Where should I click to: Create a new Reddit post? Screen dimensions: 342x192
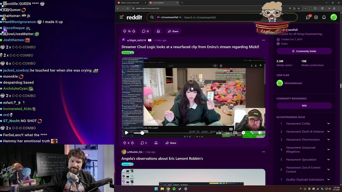316,17
